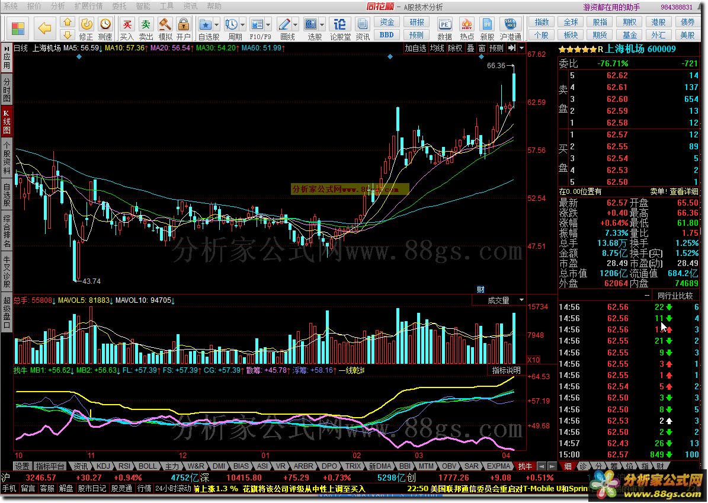Open the 选股 stock screener icon
This screenshot has height=503, width=708.
(310, 24)
